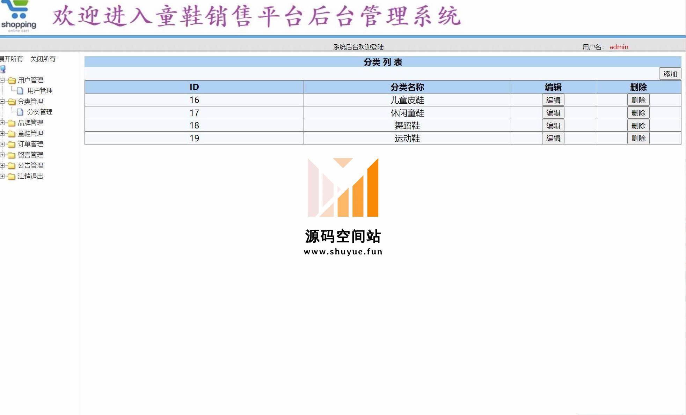Expand the 注销退出 tree node
The width and height of the screenshot is (686, 415).
click(2, 176)
